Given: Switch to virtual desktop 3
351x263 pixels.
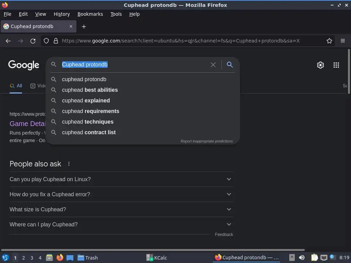Looking at the screenshot, I should click(x=32, y=258).
